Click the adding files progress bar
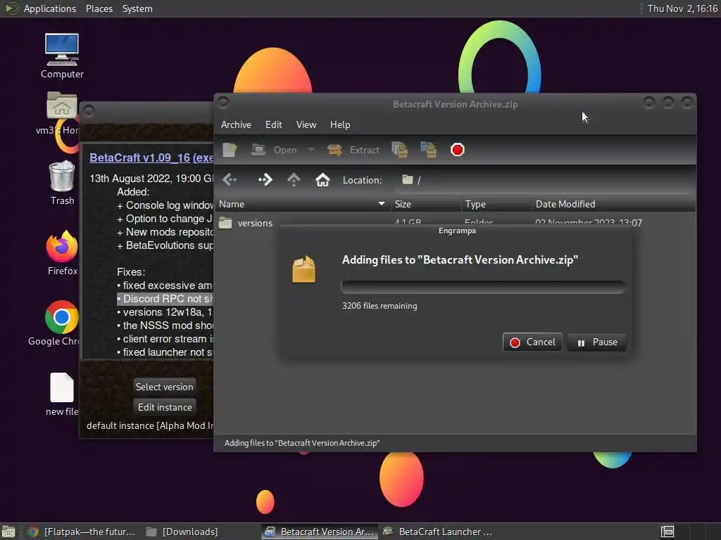The image size is (721, 540). click(483, 287)
